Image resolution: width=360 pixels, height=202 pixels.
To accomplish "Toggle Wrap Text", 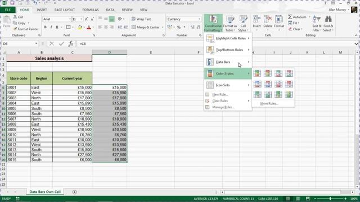I will coord(141,19).
